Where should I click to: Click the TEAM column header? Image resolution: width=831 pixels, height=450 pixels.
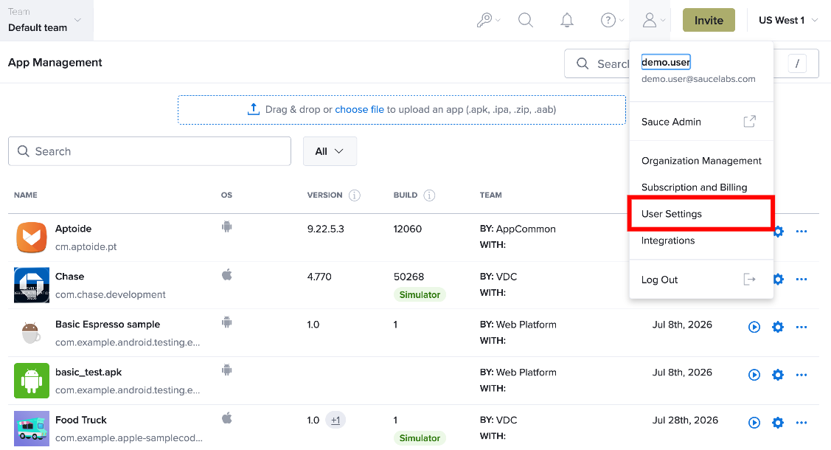tap(491, 195)
